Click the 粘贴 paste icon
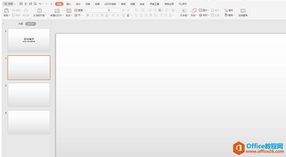This screenshot has height=157, width=286. click(x=6, y=11)
